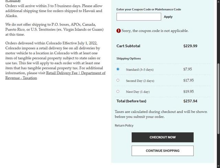
Task: Click the red coupon error alert icon
Action: tap(119, 31)
